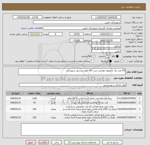150x145 pixels.
Task: Click quantity 1100 in row 1
Action: [34, 98]
